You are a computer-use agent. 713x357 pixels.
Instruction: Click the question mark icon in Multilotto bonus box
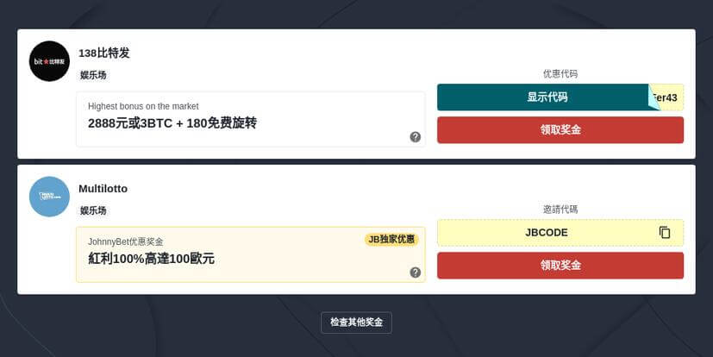click(416, 272)
